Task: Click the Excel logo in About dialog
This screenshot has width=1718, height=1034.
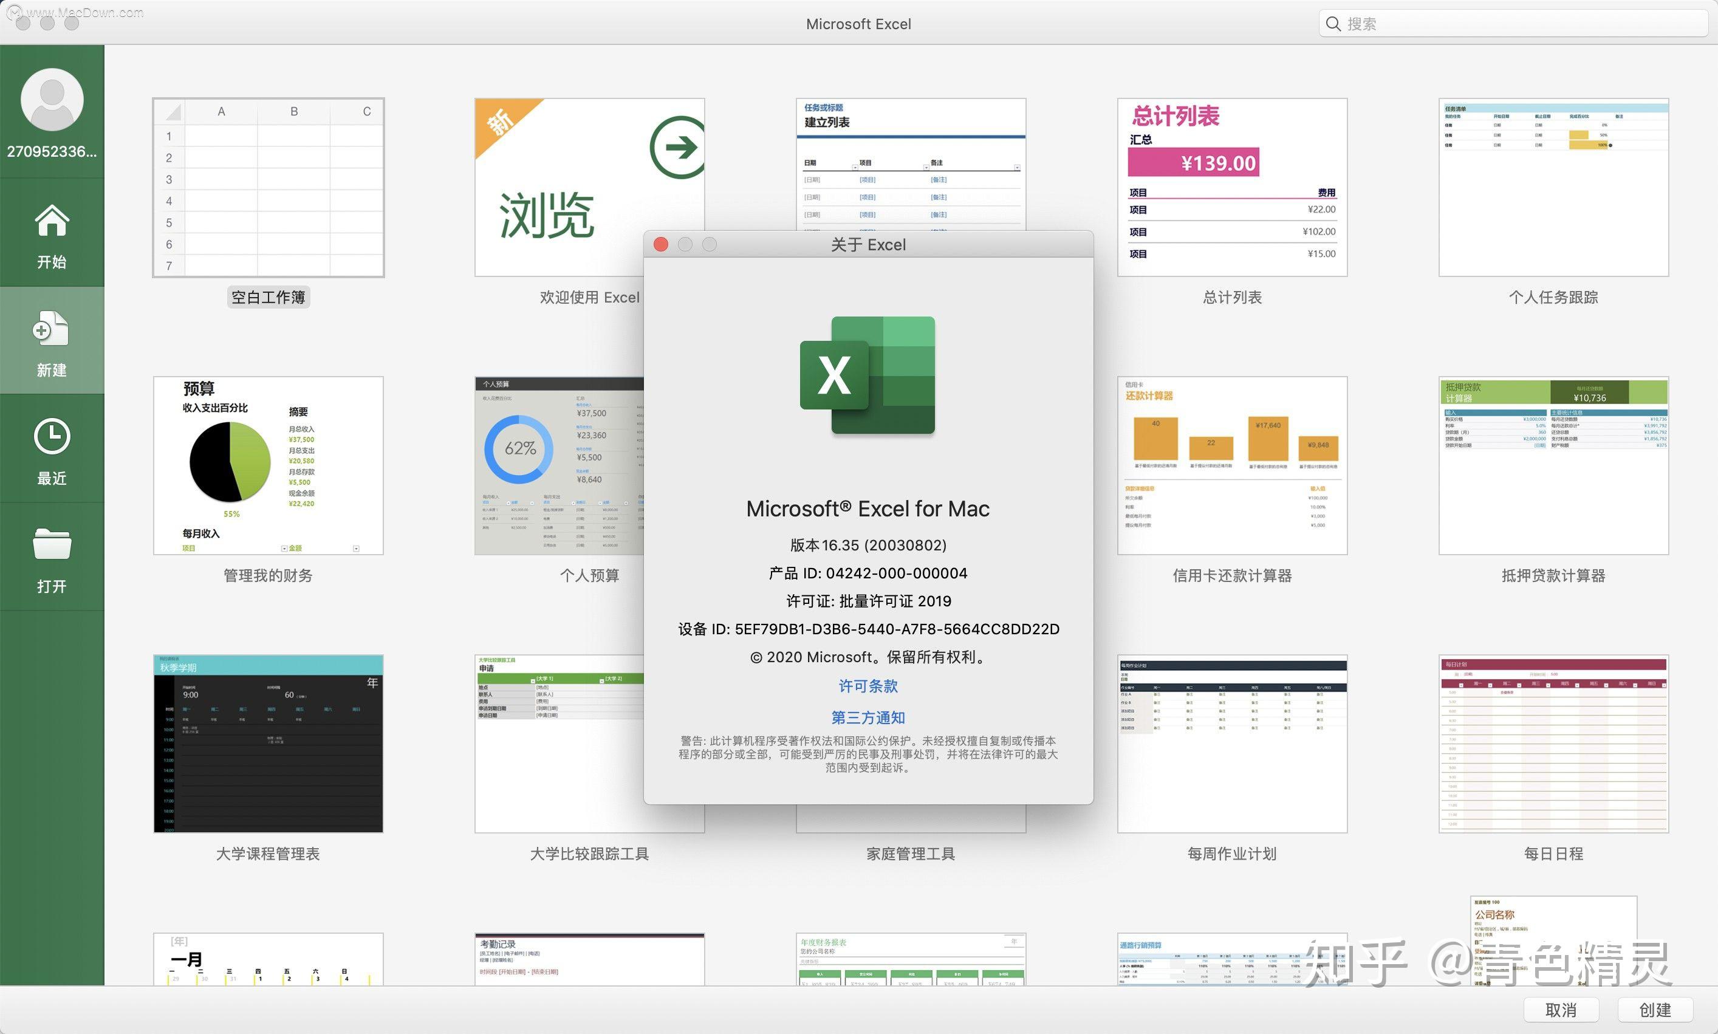Action: 868,375
